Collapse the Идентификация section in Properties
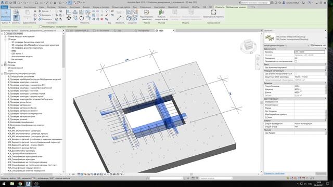Image resolution: width=333 pixels, height=187 pixels. 326,99
